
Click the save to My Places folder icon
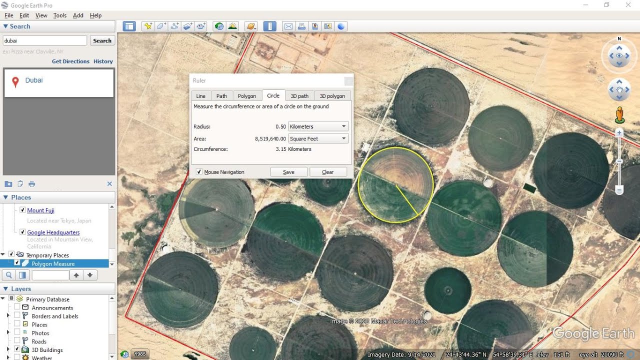[8, 184]
